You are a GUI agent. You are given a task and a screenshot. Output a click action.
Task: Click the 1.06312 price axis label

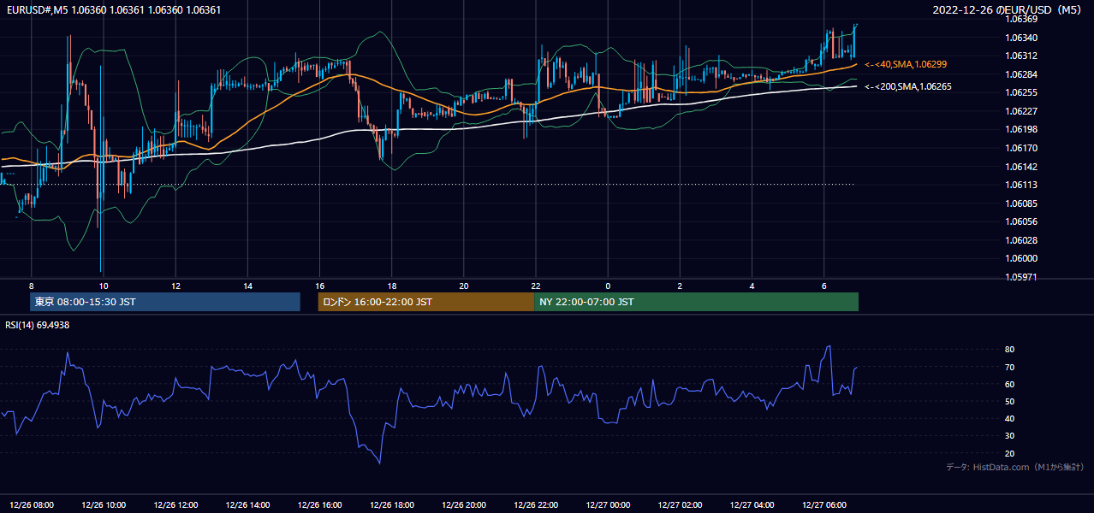pos(1021,56)
